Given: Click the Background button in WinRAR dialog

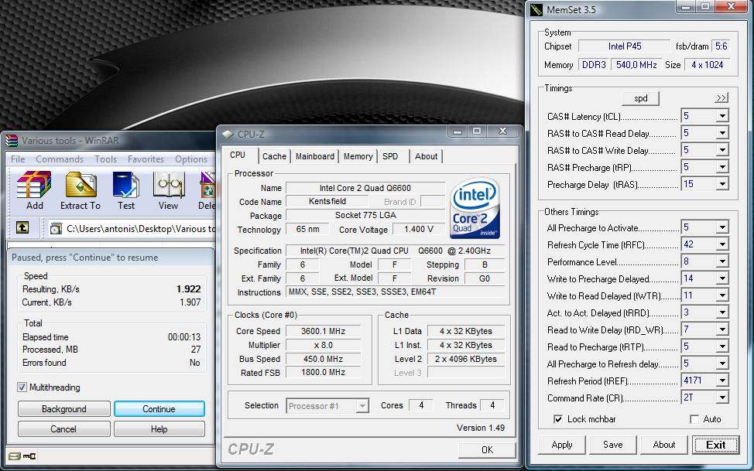Looking at the screenshot, I should coord(64,409).
